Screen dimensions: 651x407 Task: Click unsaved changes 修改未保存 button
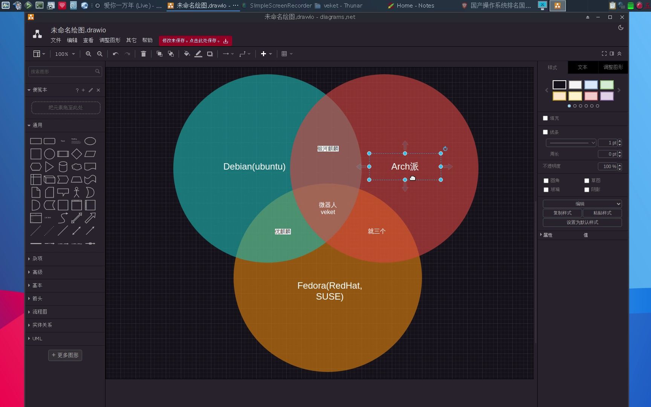point(195,41)
